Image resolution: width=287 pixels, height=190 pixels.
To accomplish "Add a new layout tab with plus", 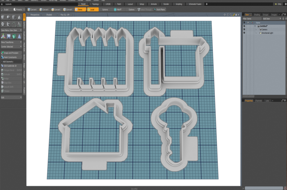I will 207,4.
